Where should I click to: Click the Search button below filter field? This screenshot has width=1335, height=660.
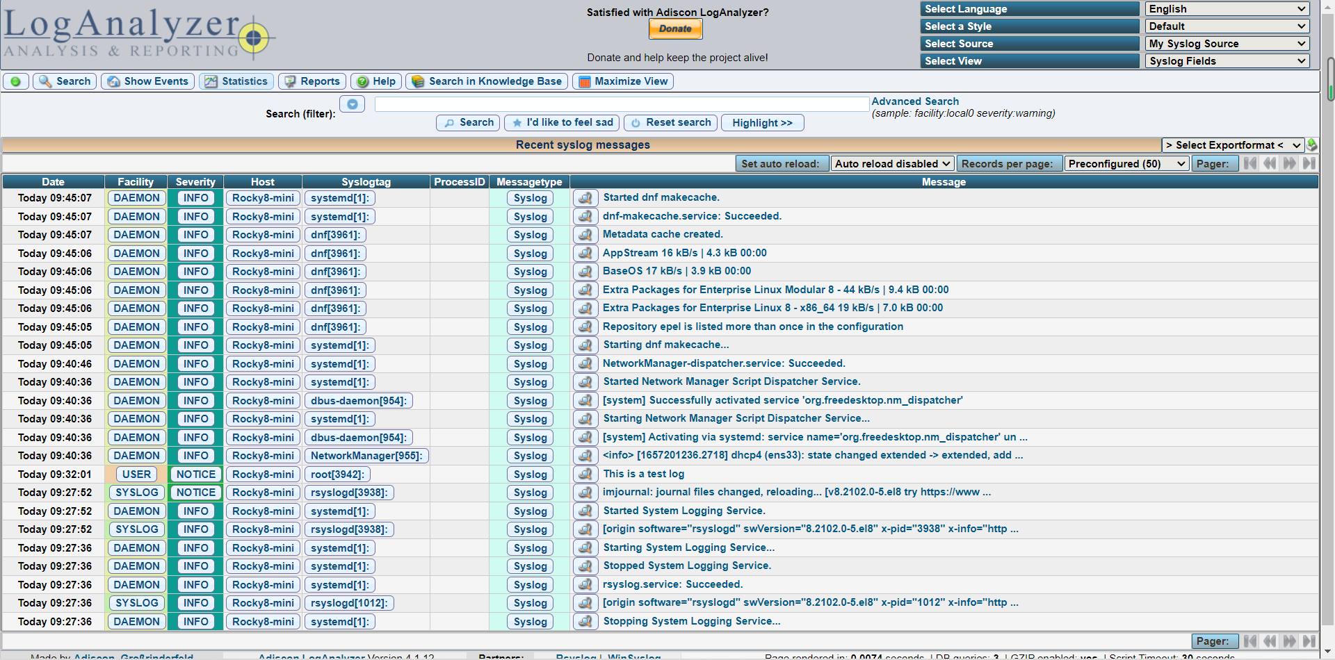(468, 123)
